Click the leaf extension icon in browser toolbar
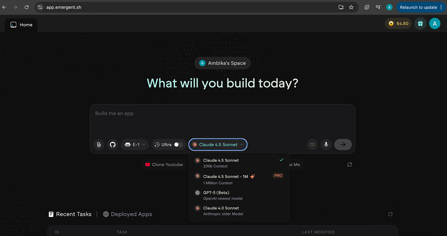 (x=367, y=7)
